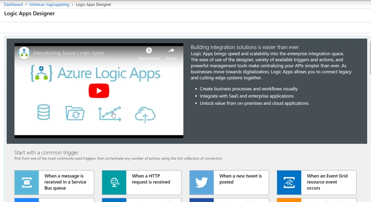Go to Dashboard in the breadcrumb

coord(13,4)
